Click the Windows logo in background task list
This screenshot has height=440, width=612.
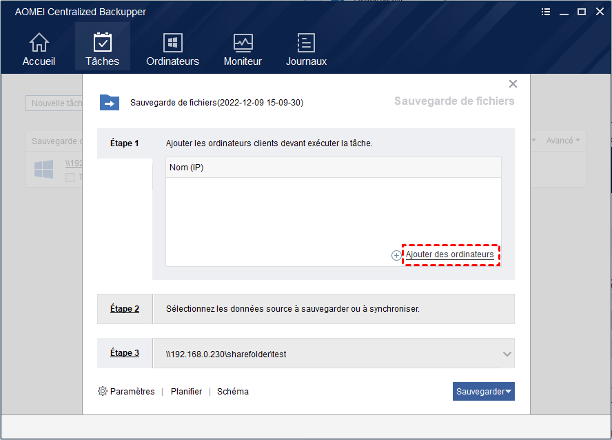coord(43,170)
